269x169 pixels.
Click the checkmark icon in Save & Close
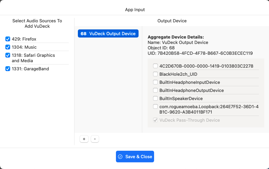click(x=120, y=156)
